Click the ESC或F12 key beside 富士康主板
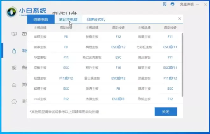This screenshot has height=134, width=210. tap(118, 78)
